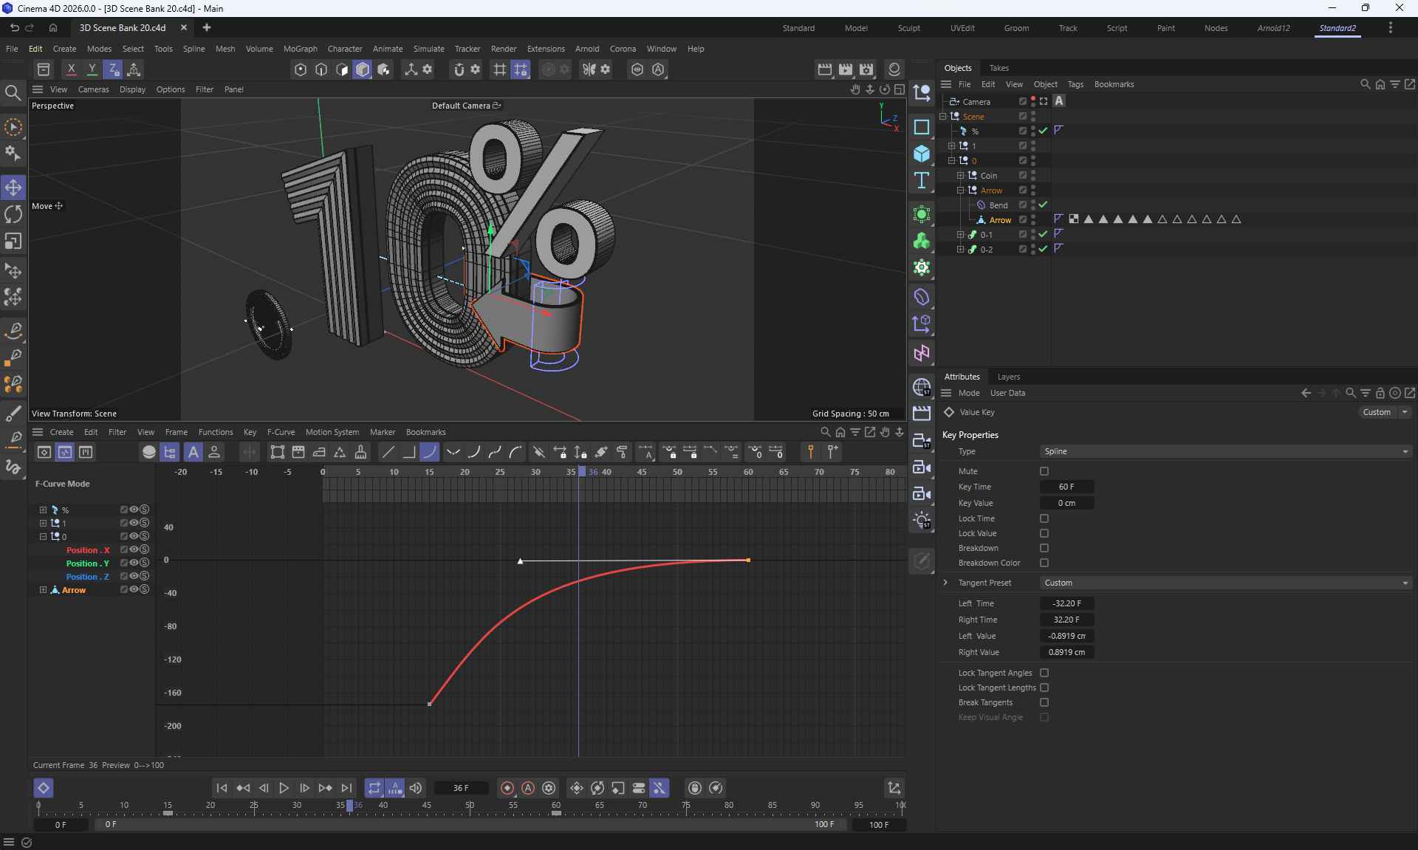Select the Rotate tool
This screenshot has height=850, width=1418.
tap(13, 214)
